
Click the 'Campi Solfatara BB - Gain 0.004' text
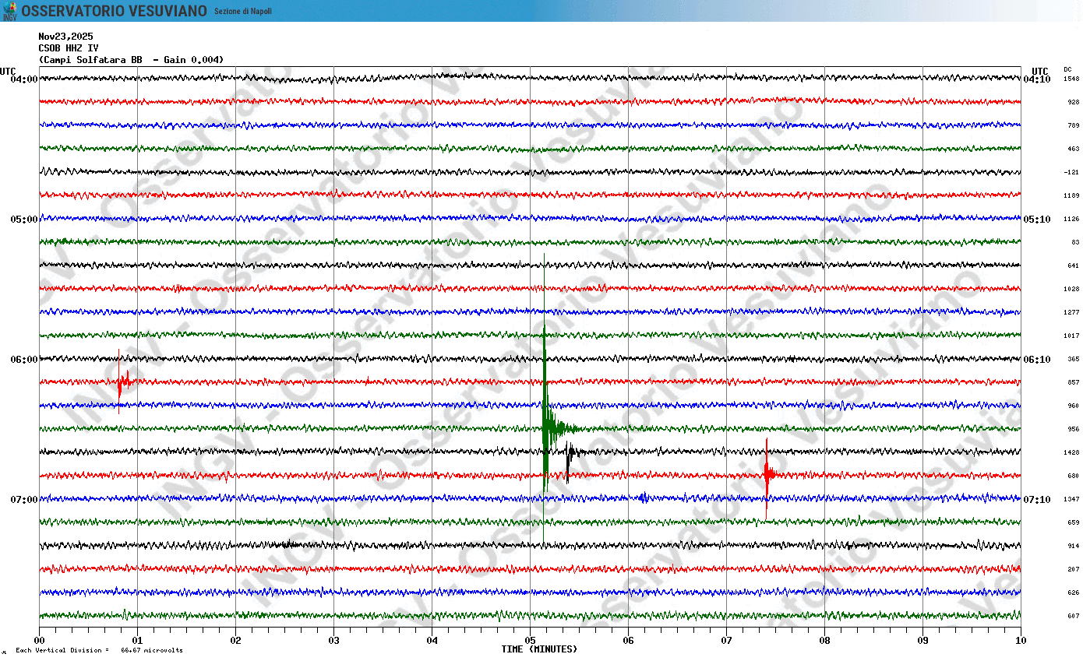[131, 59]
